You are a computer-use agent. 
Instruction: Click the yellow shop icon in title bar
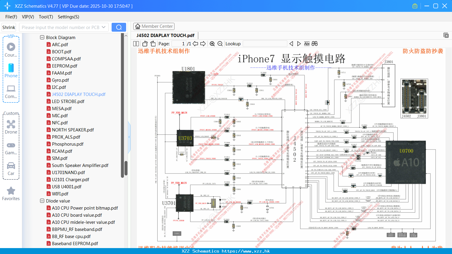coord(415,6)
